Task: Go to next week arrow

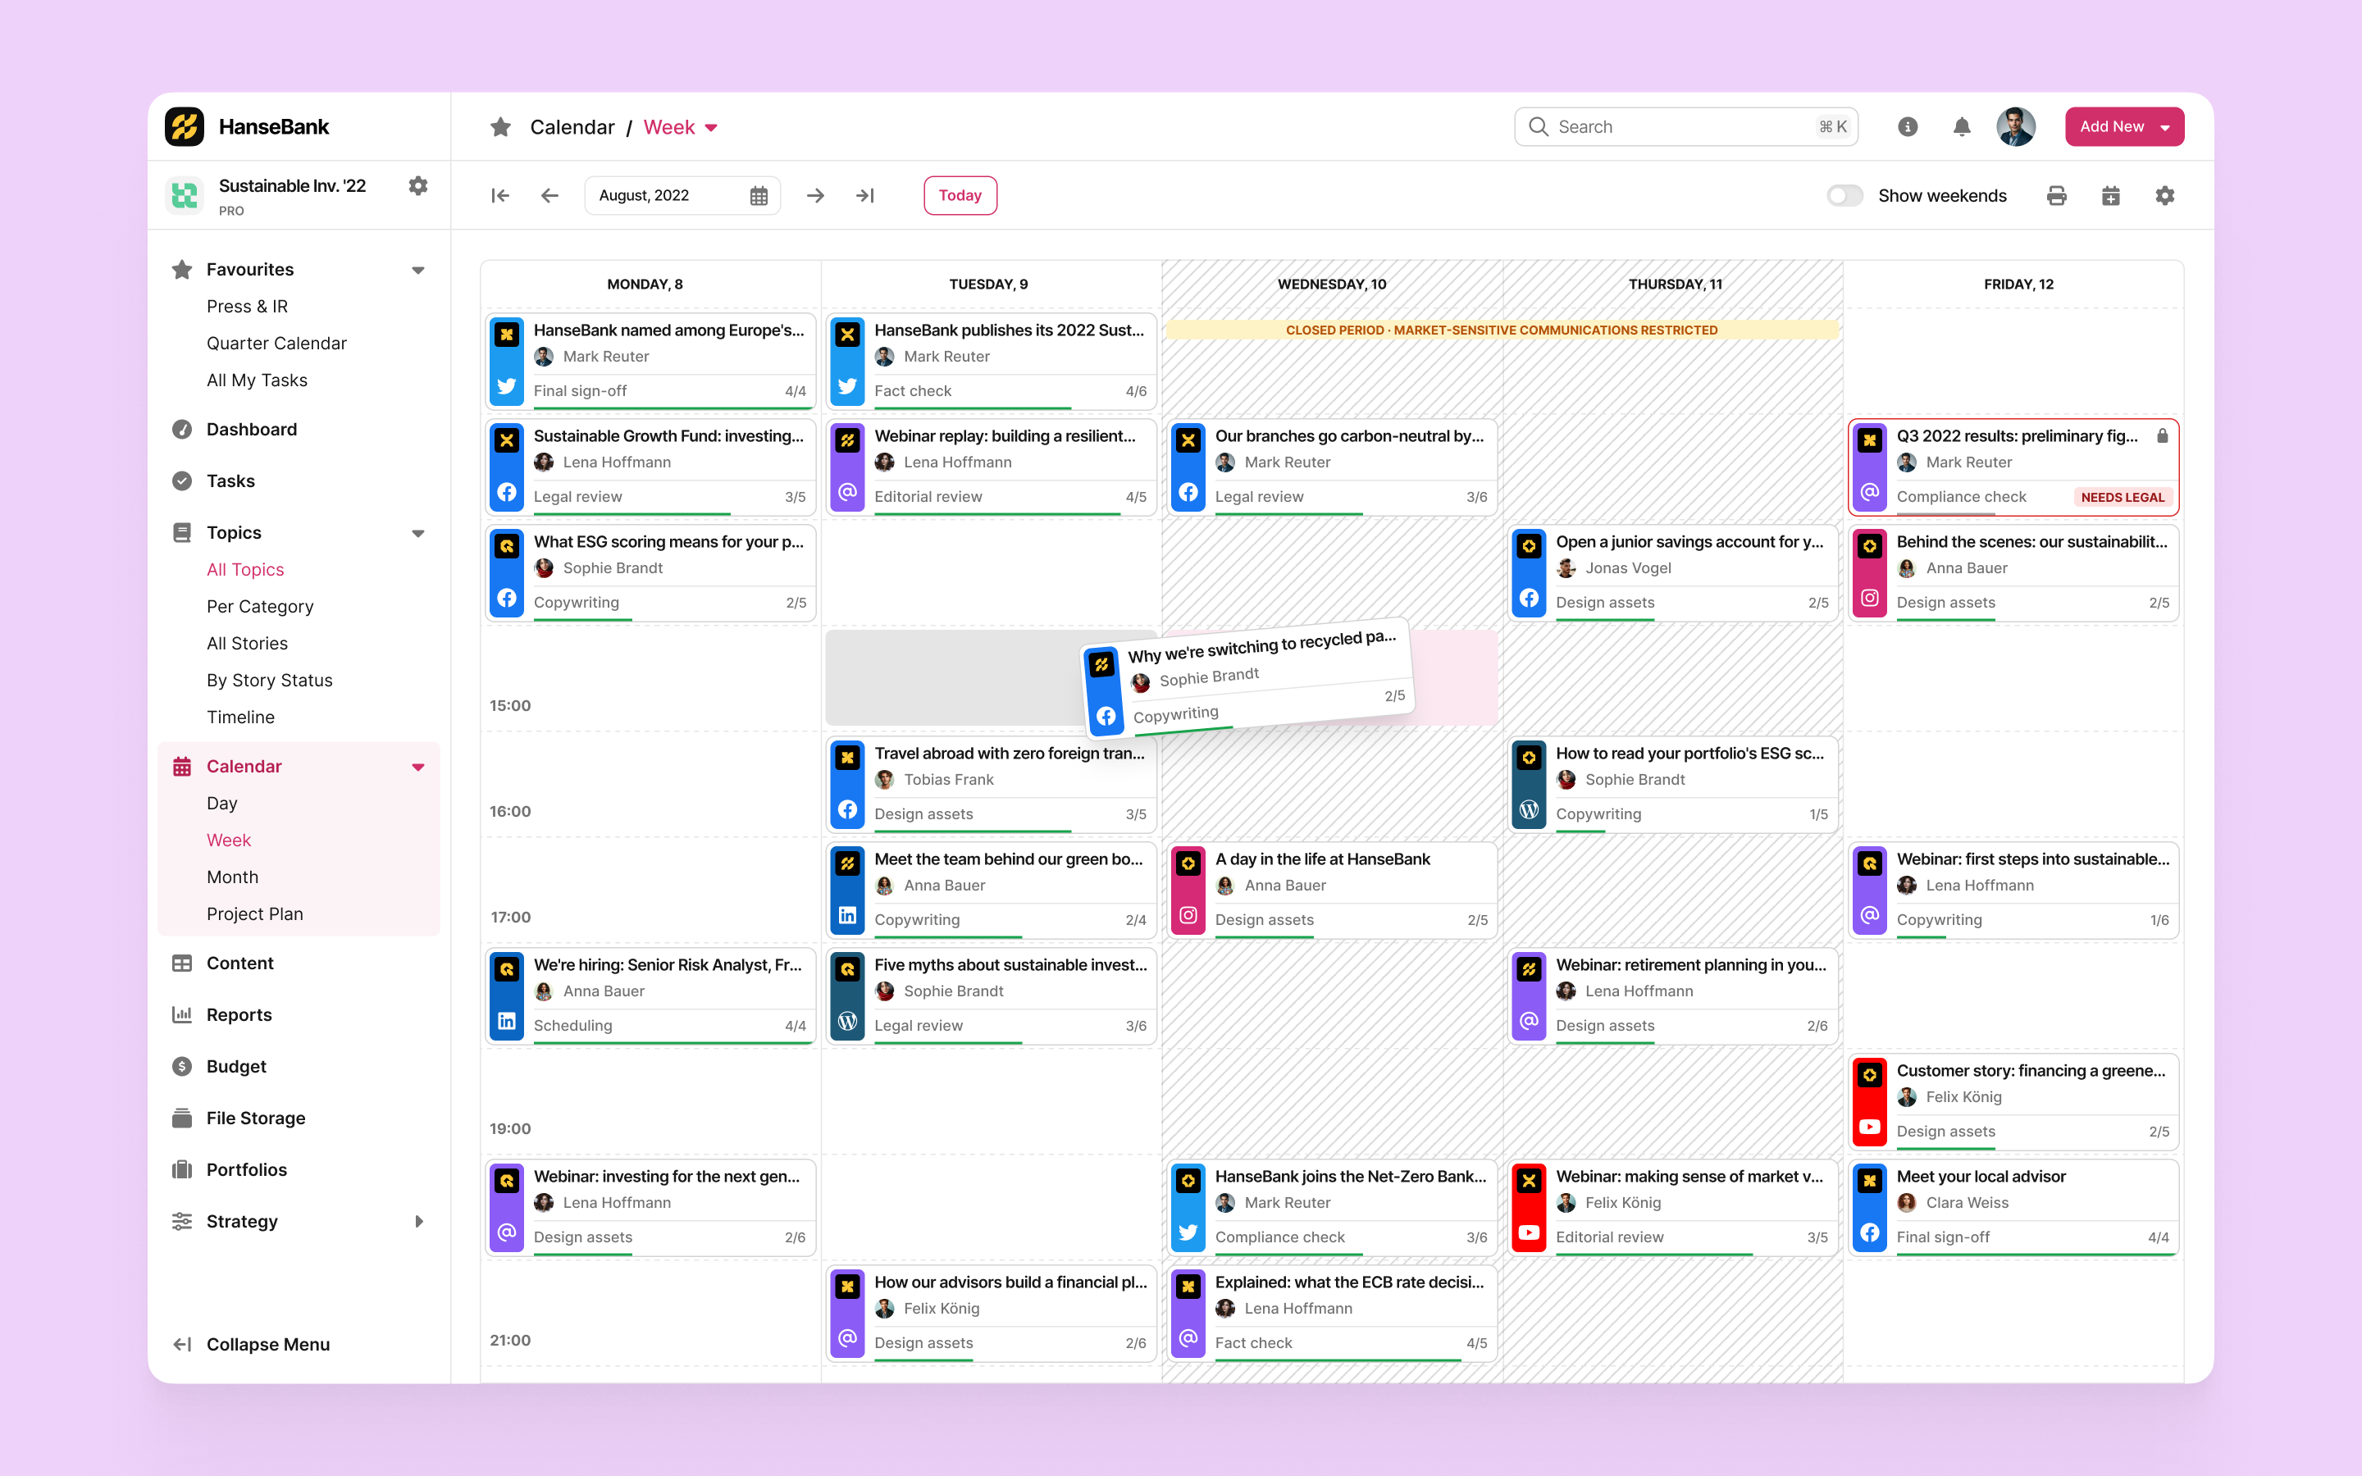Action: pos(815,195)
